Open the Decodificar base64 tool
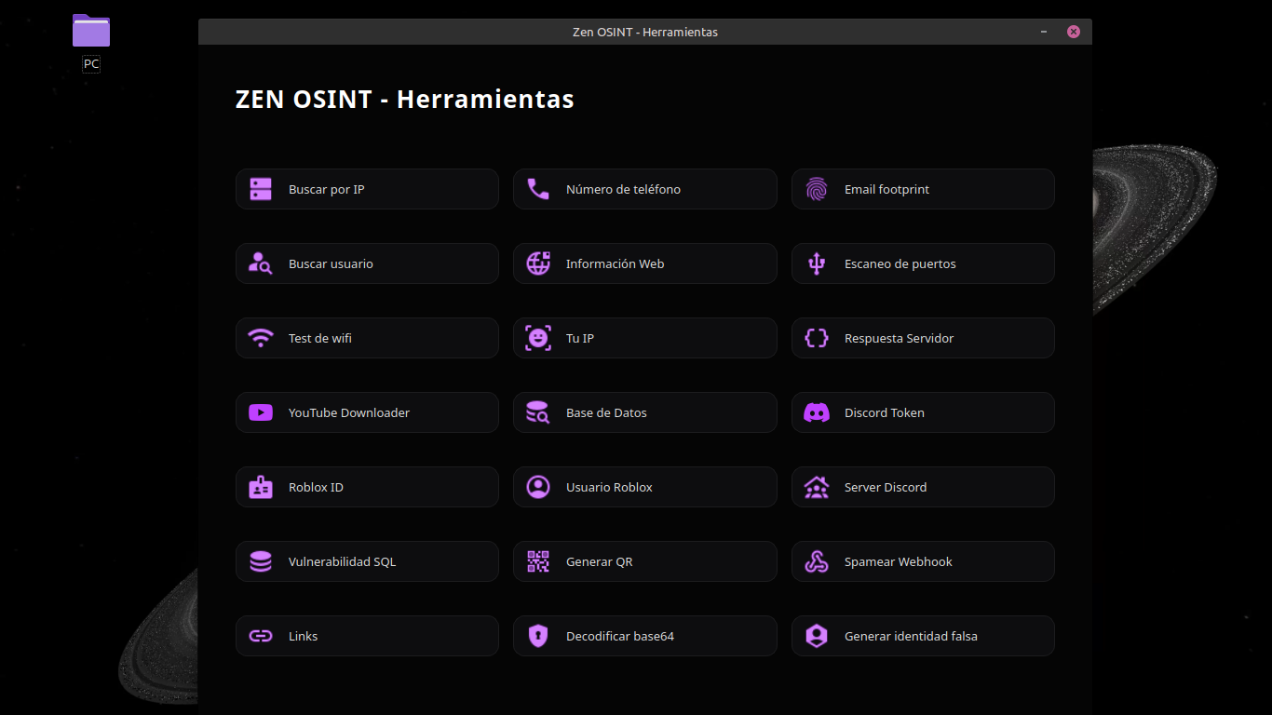1272x715 pixels. coord(645,636)
